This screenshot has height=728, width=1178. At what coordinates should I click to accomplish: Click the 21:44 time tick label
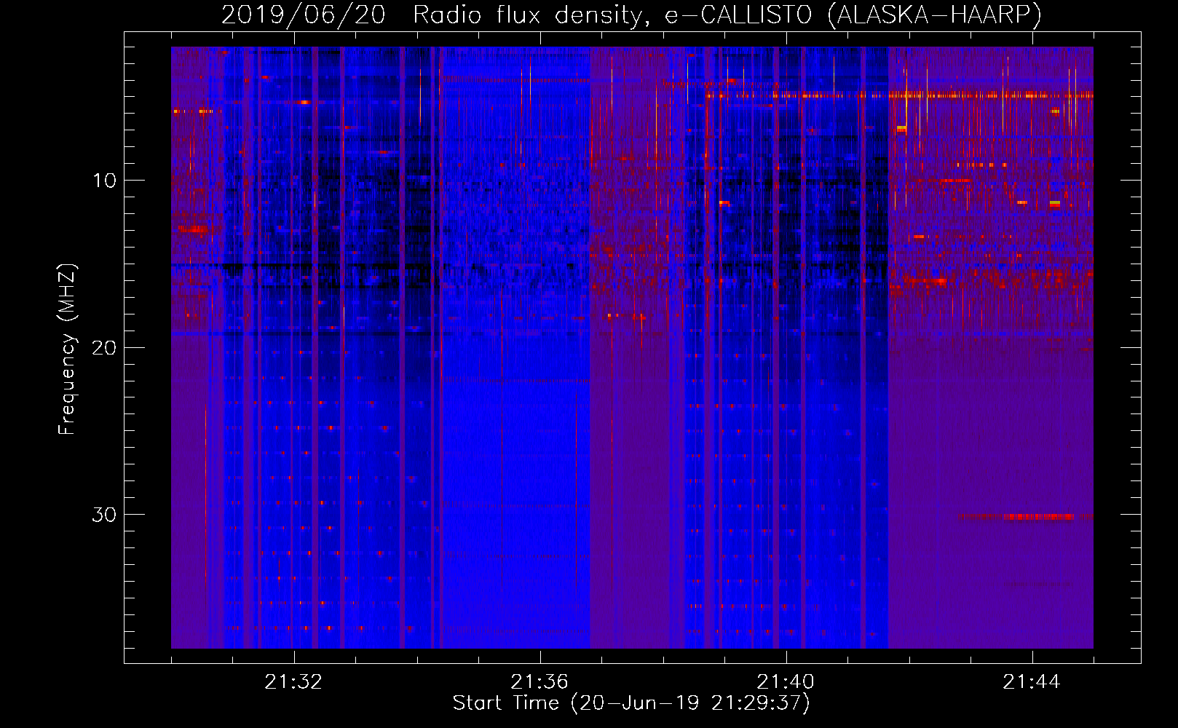point(1032,682)
